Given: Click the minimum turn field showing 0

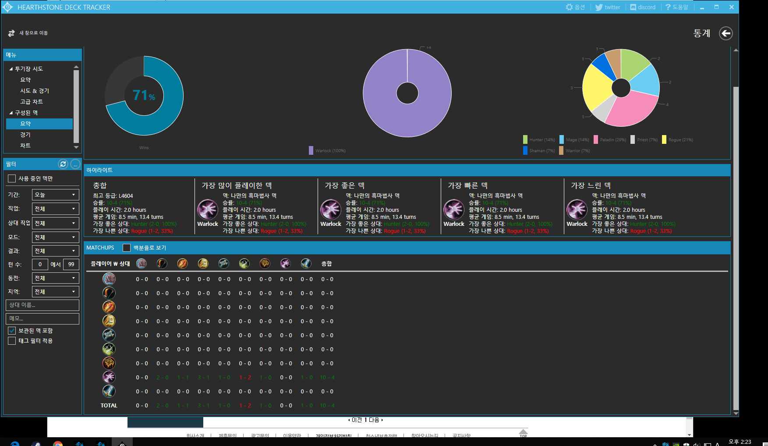Looking at the screenshot, I should pos(40,264).
